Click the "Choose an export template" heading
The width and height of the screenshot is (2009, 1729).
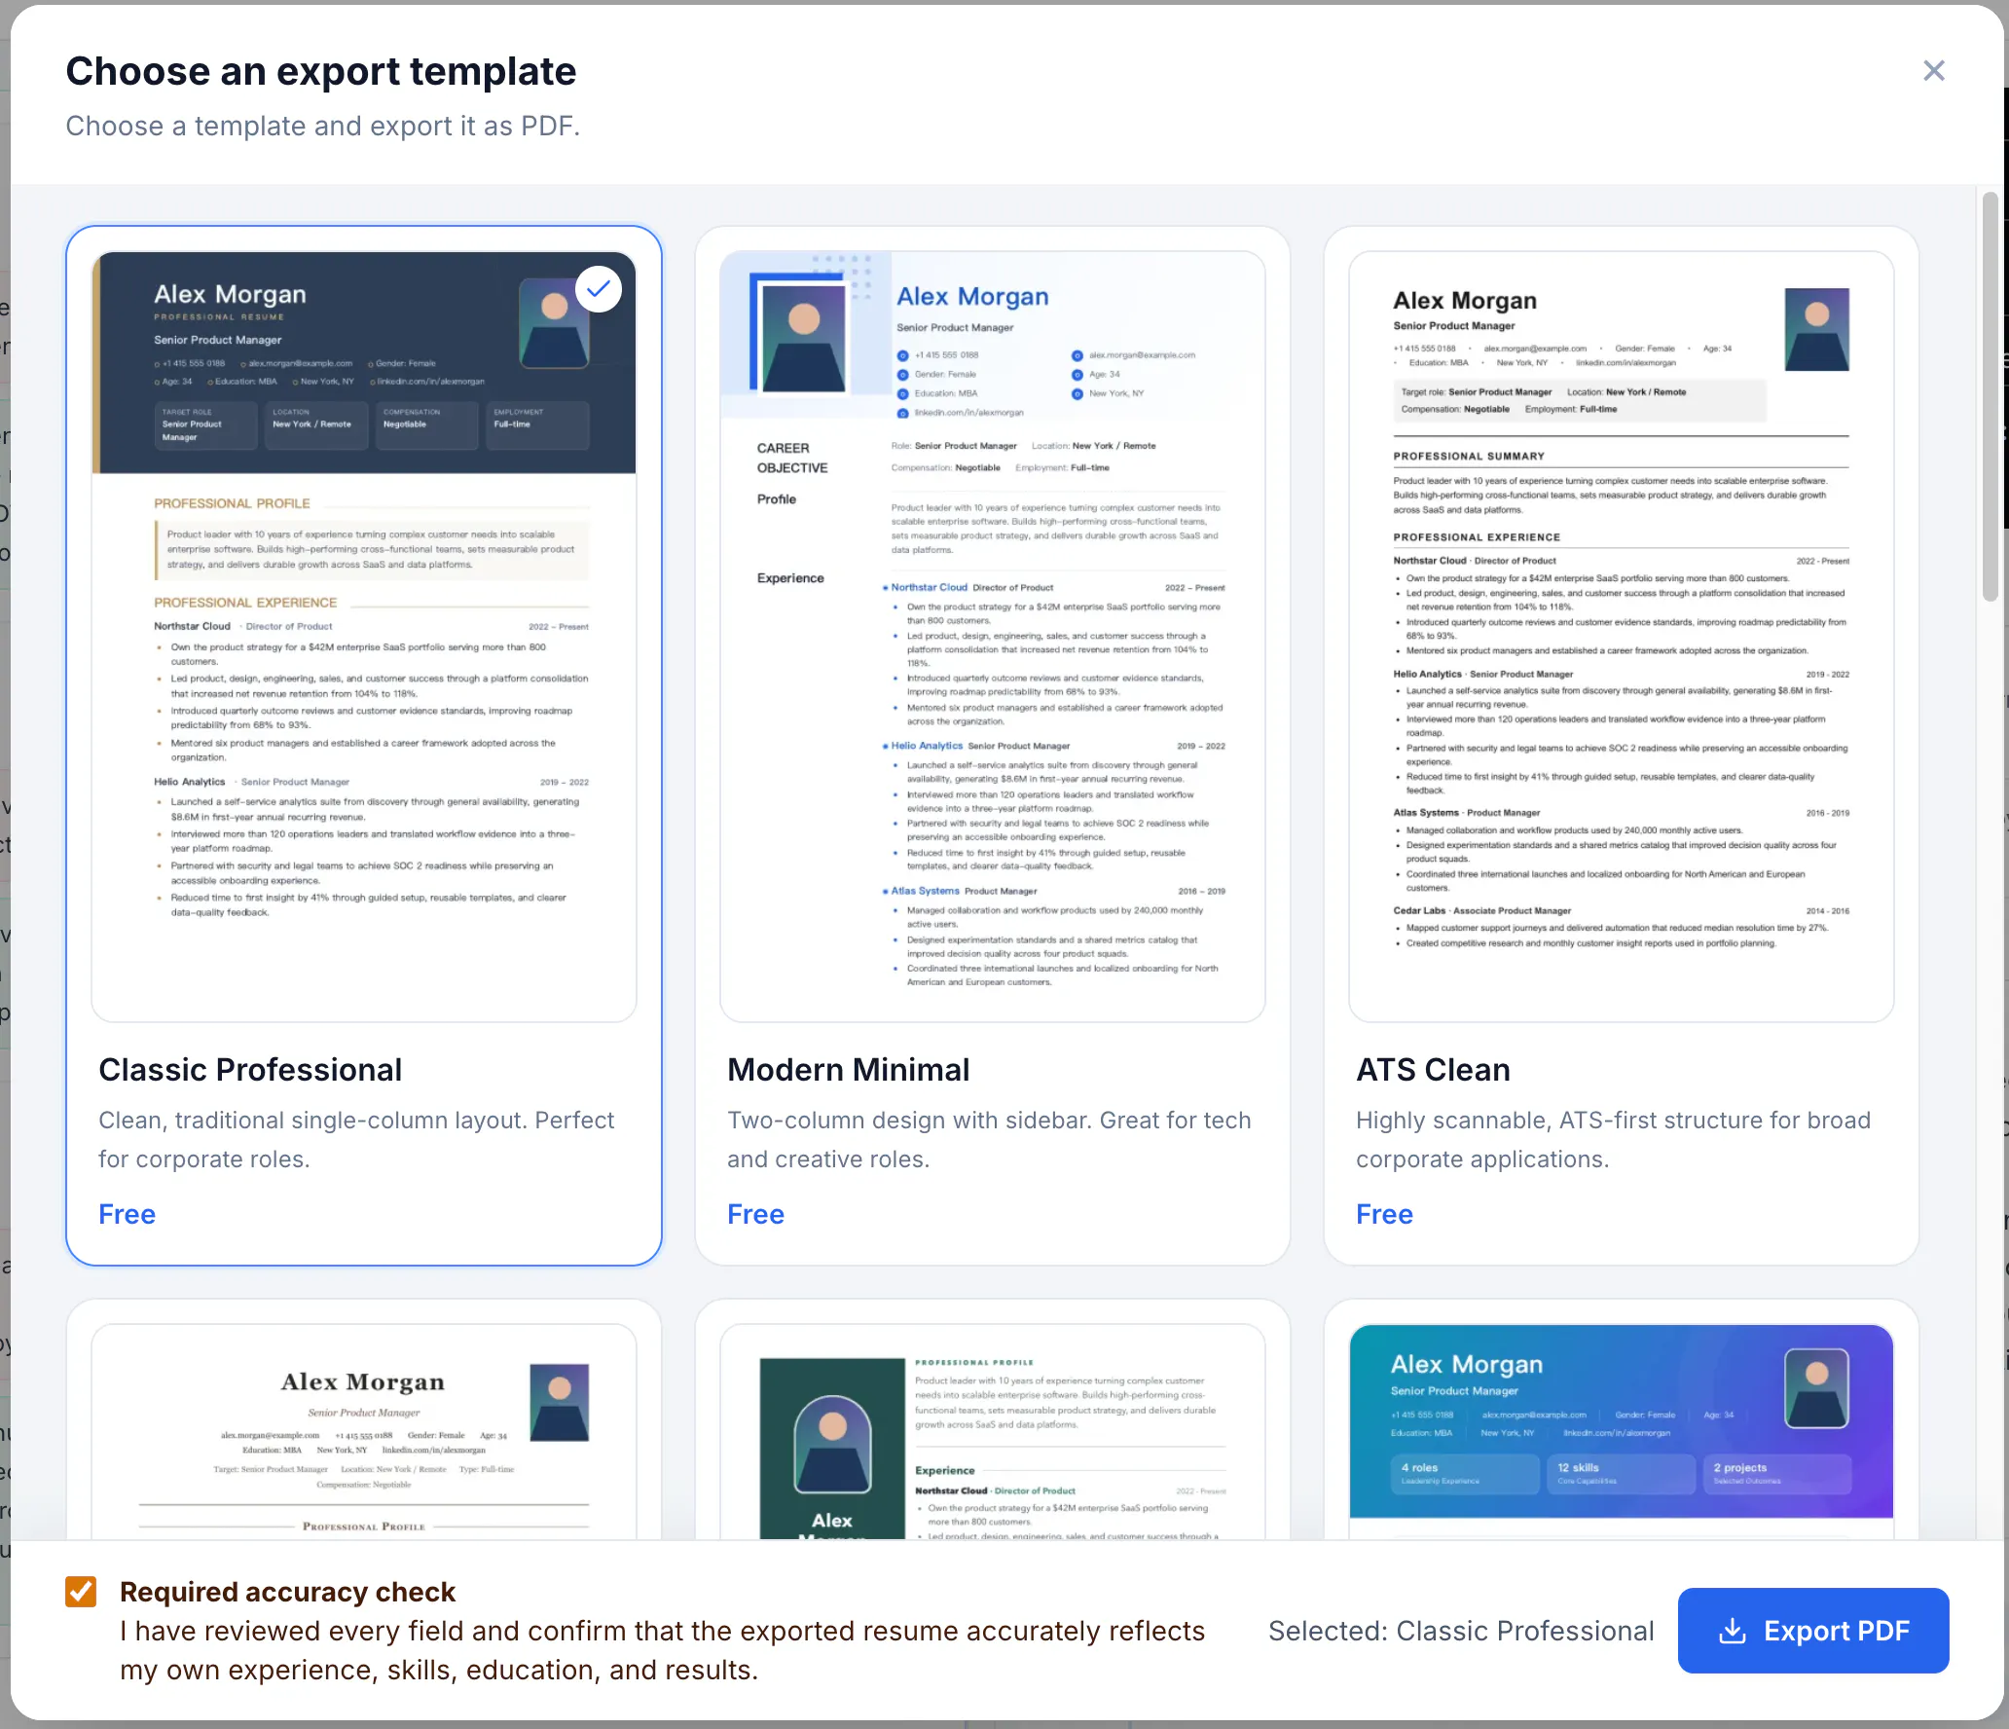(x=320, y=71)
